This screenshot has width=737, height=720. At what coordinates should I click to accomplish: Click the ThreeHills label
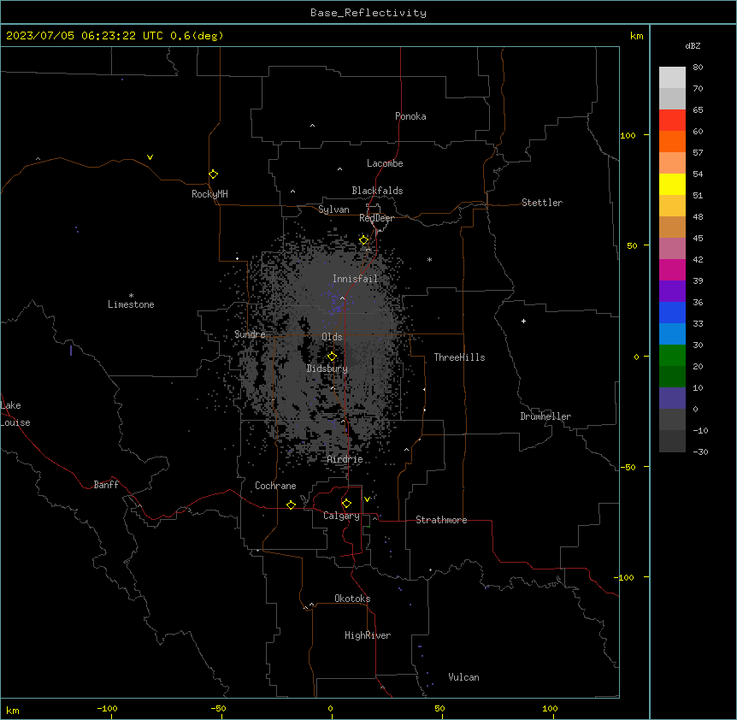click(459, 357)
